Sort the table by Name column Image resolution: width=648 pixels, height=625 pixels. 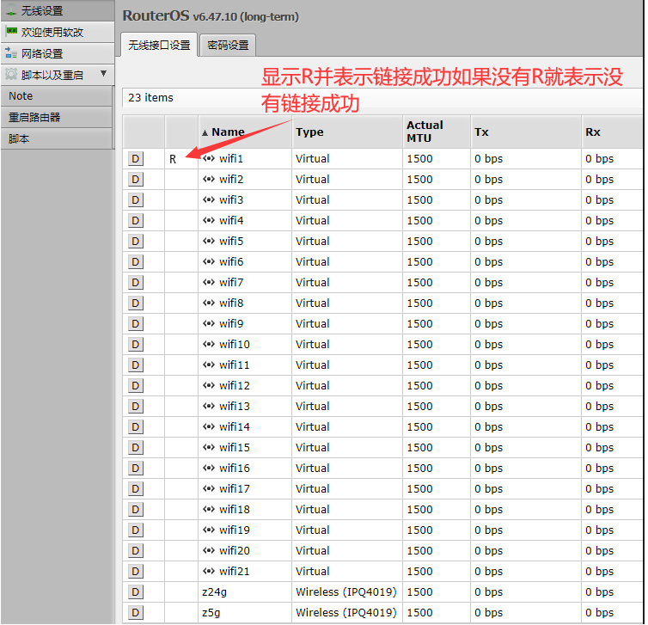click(245, 132)
